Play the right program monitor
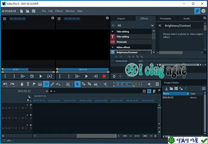208x144 pixels. [86, 76]
